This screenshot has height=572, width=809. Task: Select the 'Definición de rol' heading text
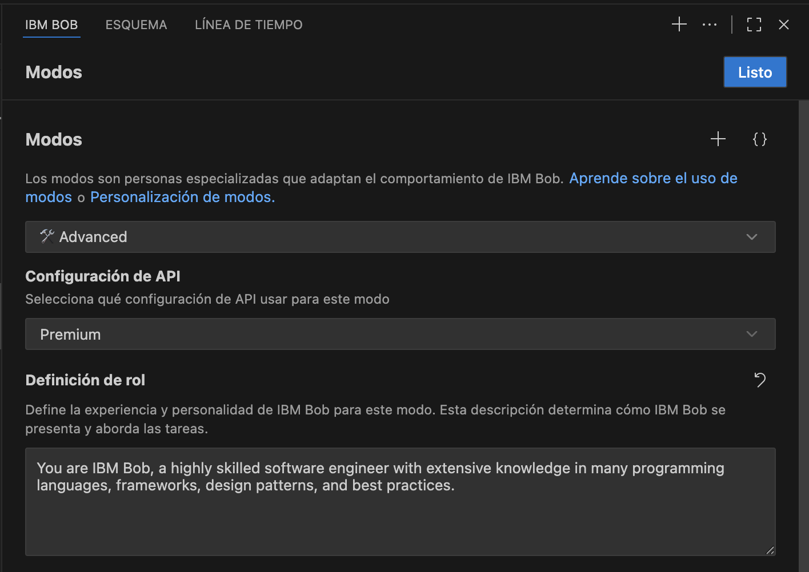point(85,380)
